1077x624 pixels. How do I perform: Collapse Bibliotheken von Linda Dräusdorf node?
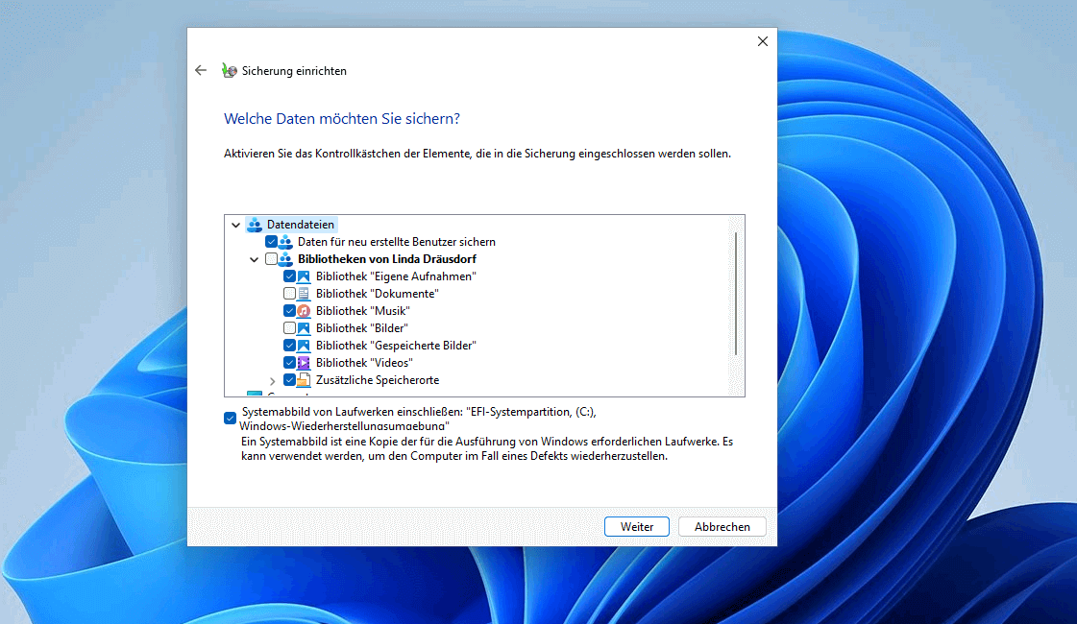tap(254, 259)
